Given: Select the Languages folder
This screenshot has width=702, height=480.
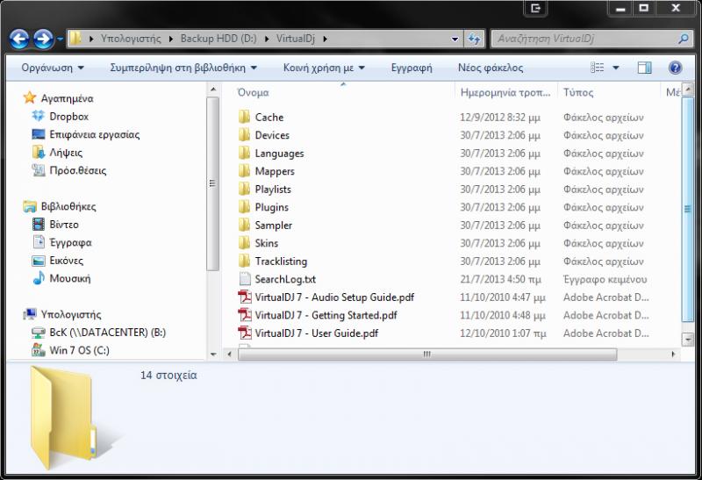Looking at the screenshot, I should click(x=271, y=154).
